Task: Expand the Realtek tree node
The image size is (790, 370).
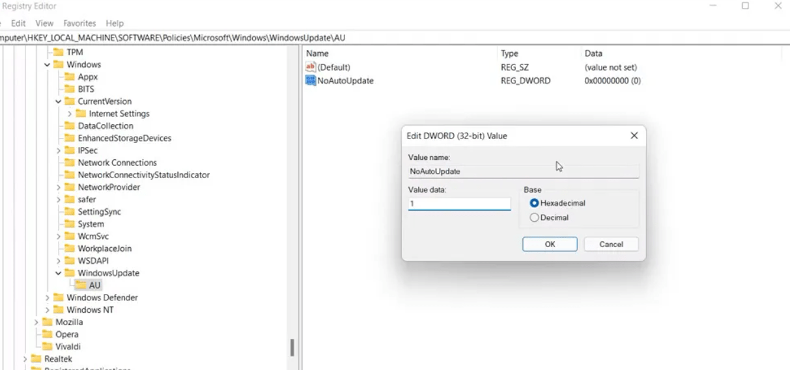Action: (x=25, y=359)
